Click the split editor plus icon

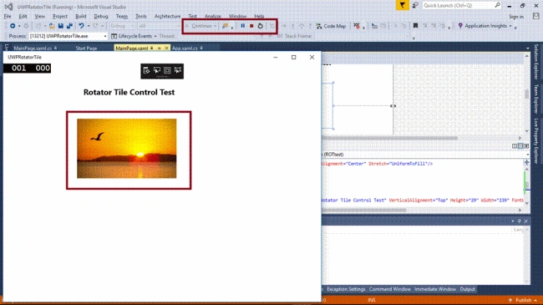coord(527,162)
